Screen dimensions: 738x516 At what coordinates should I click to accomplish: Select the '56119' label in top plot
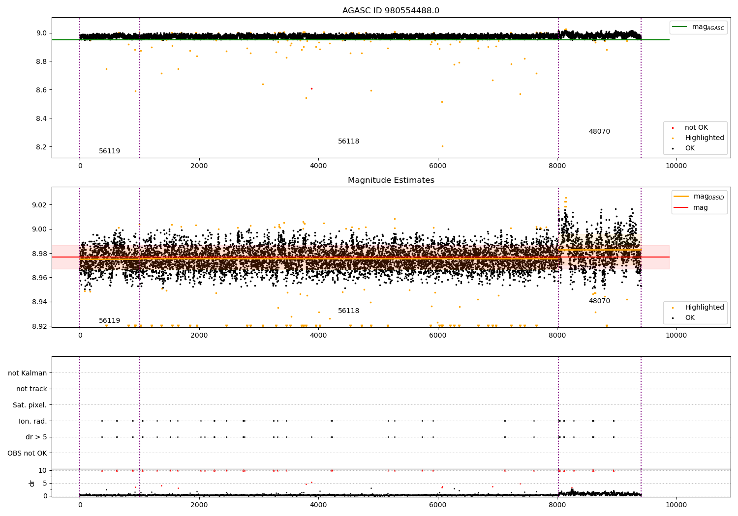click(109, 151)
